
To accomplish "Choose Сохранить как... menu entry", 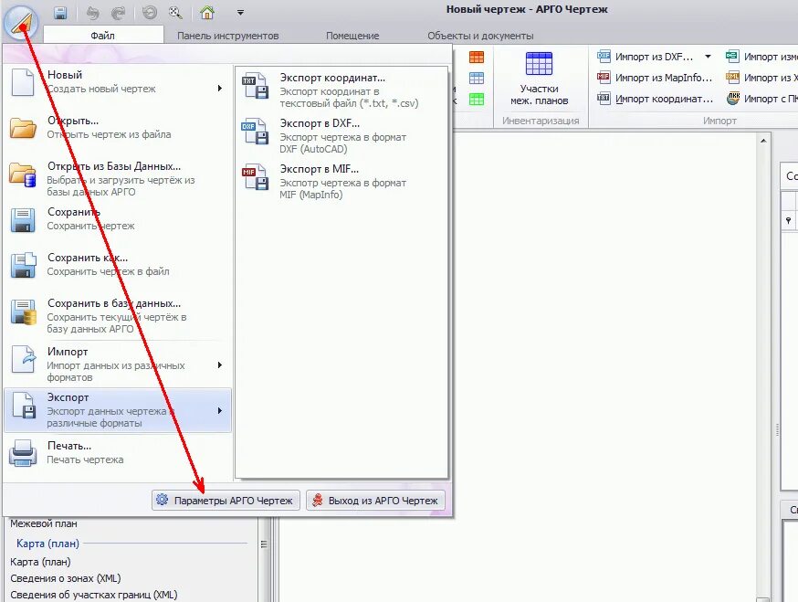I will 117,264.
